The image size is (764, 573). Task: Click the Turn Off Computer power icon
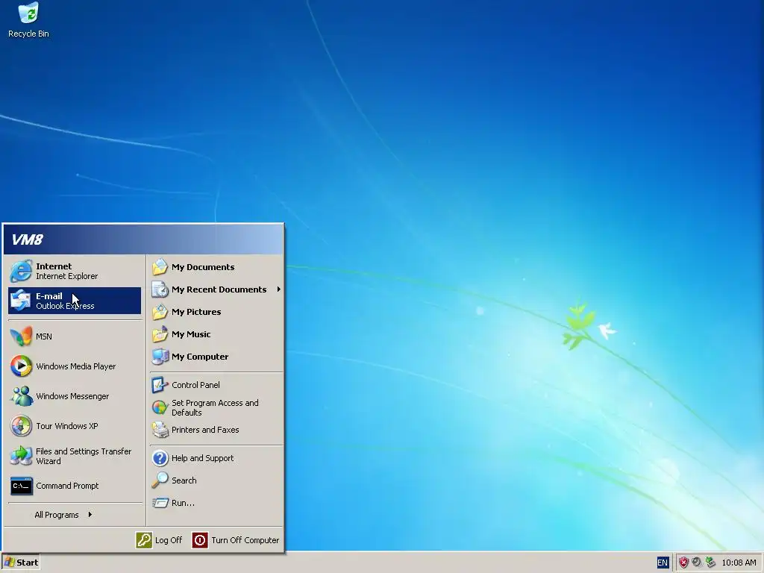pos(200,540)
